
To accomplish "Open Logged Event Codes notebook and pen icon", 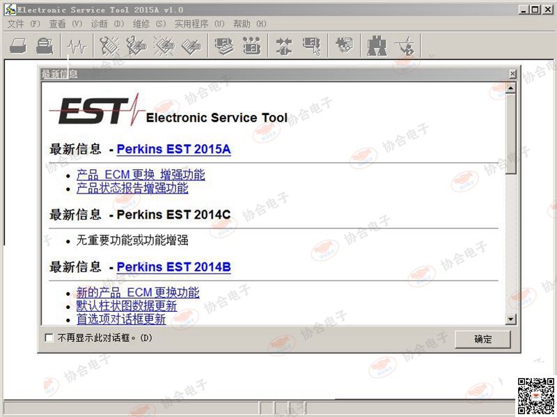I will click(x=191, y=45).
